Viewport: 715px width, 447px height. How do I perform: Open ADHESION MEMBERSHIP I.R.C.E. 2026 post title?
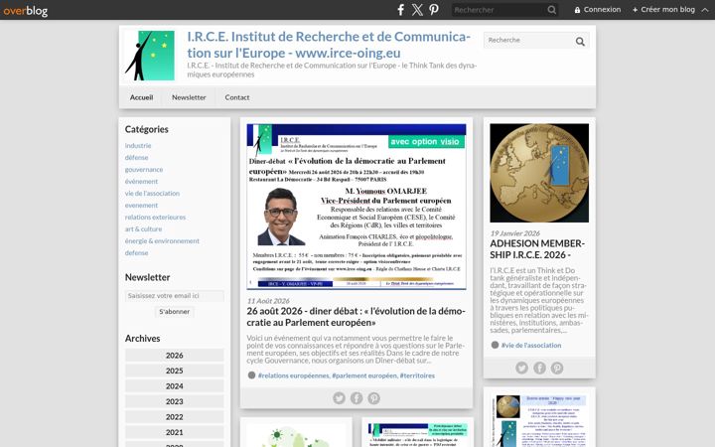(537, 249)
